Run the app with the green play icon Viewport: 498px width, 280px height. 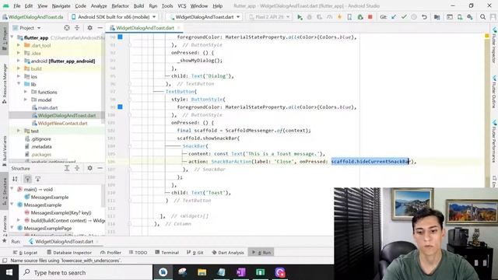coord(300,17)
